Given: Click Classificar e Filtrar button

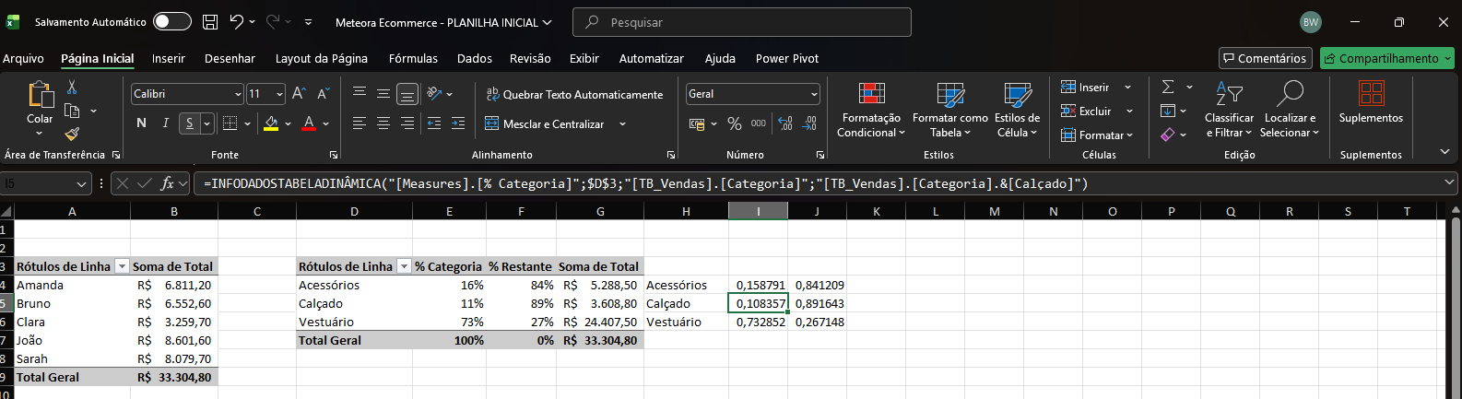Looking at the screenshot, I should (1229, 109).
